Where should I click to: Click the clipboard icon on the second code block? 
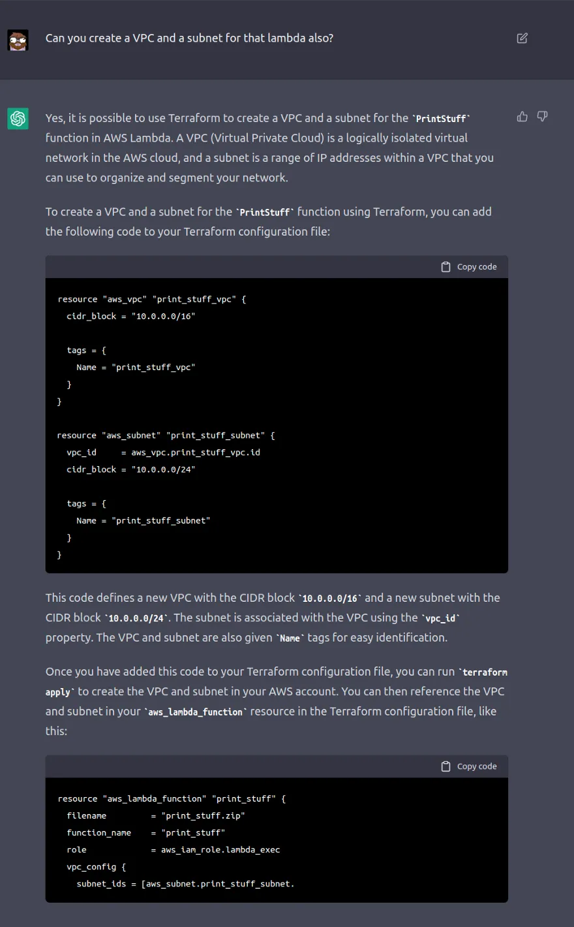coord(446,766)
